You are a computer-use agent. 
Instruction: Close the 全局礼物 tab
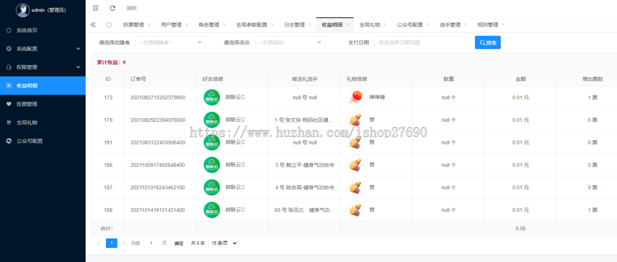385,25
